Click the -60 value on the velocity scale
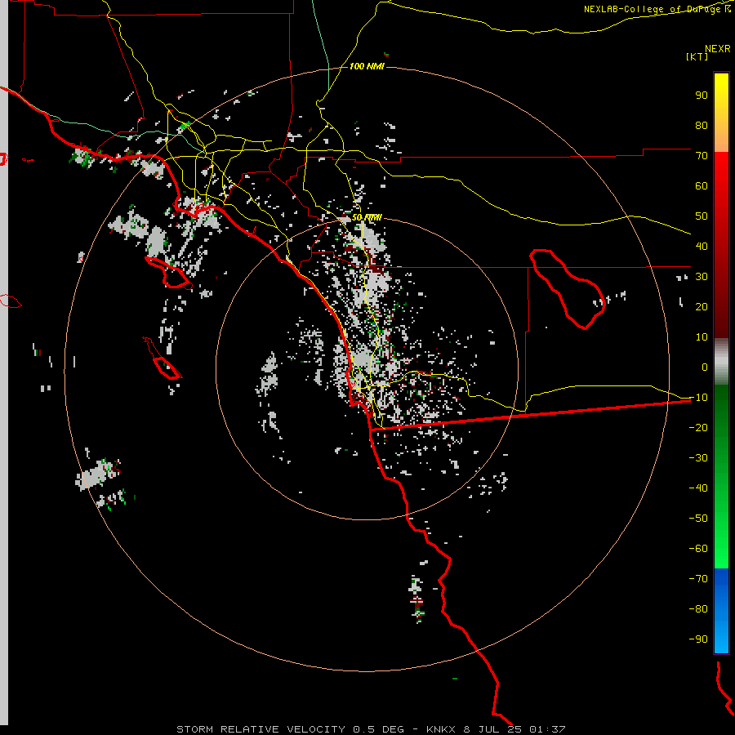 tap(698, 549)
